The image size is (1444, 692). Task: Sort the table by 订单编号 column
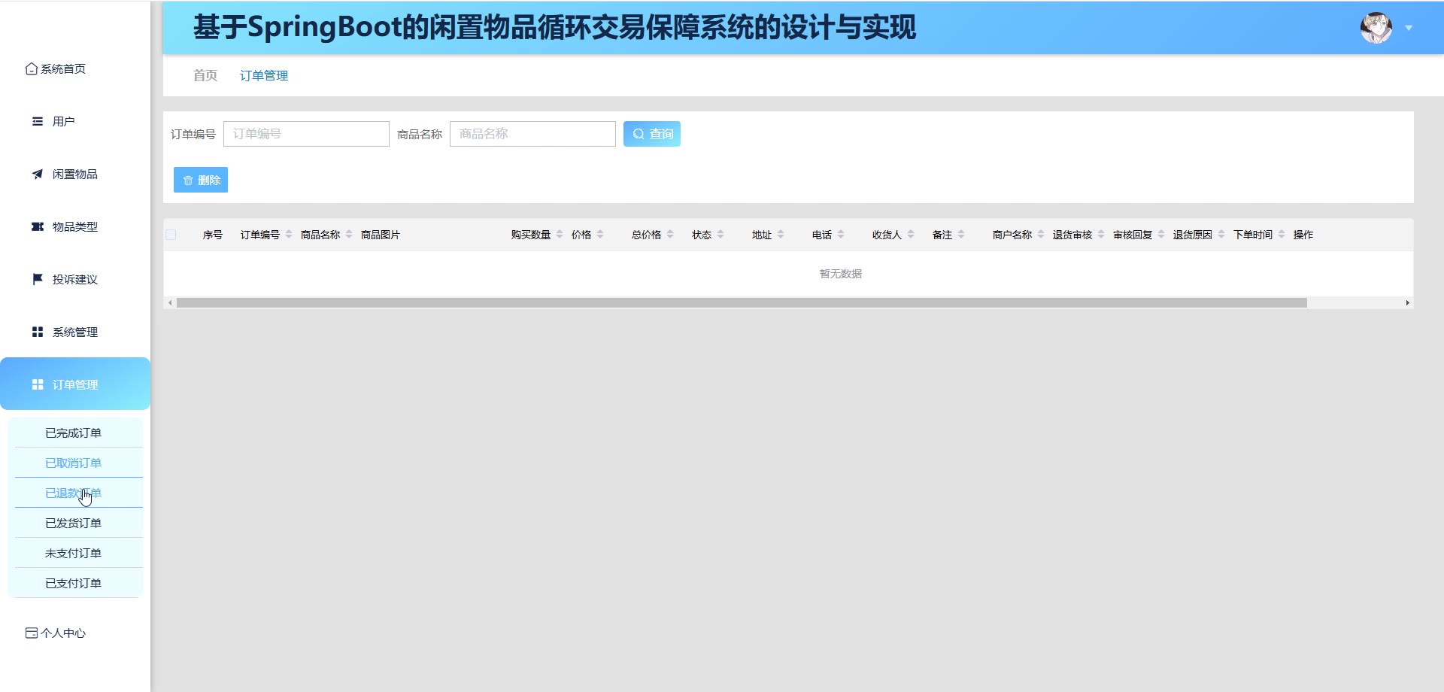(289, 235)
